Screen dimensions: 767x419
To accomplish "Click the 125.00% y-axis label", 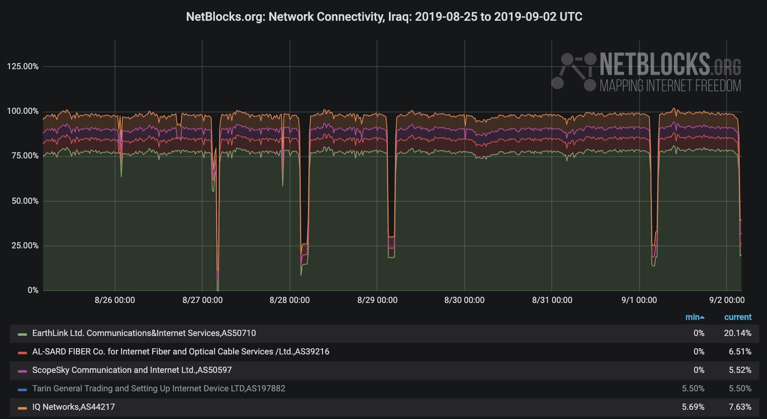I will coord(23,67).
